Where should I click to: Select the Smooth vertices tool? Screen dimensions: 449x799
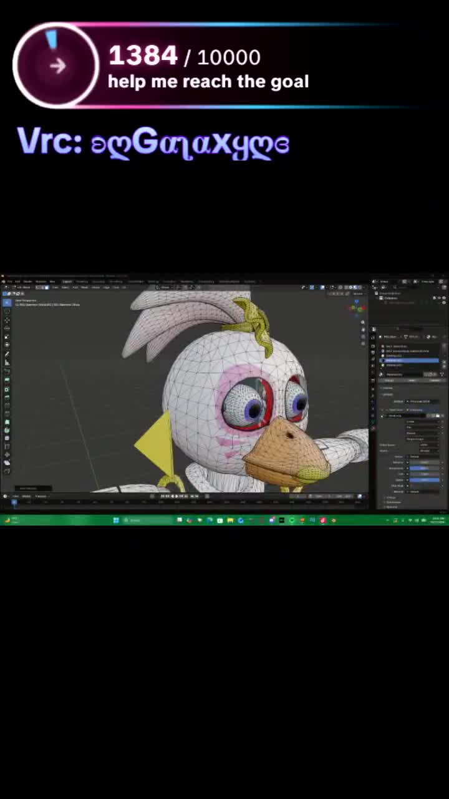[7, 438]
